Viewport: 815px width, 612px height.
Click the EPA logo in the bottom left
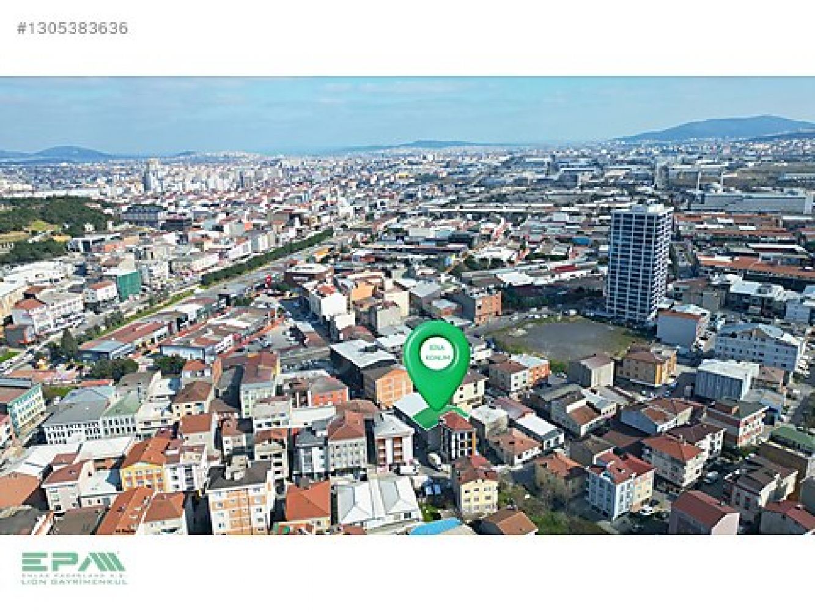point(73,562)
